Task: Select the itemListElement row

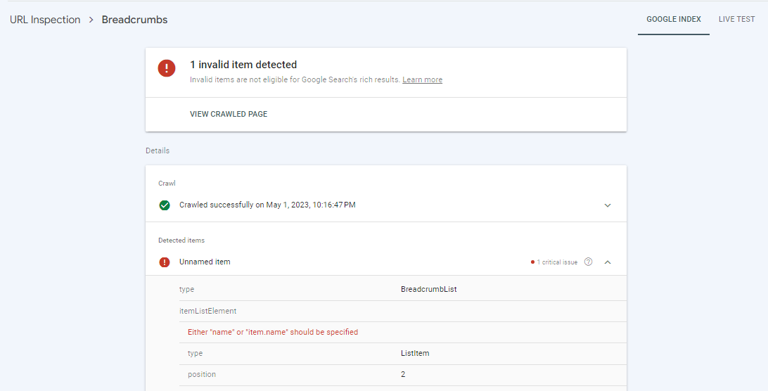Action: [x=402, y=311]
